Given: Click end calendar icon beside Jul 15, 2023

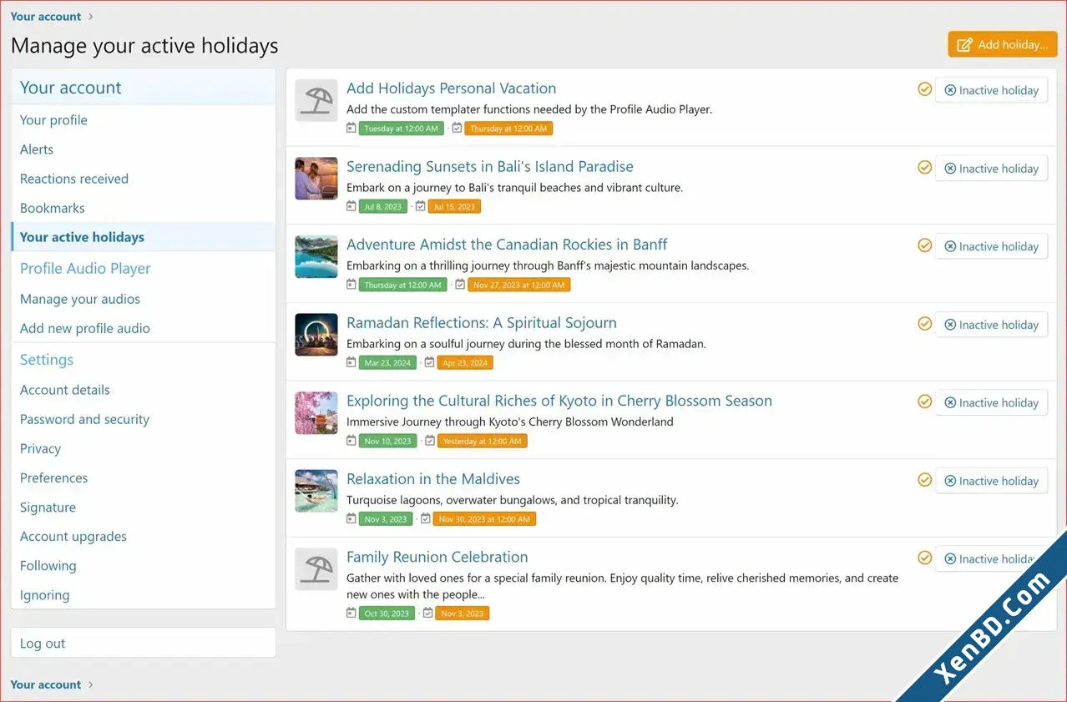Looking at the screenshot, I should [420, 206].
